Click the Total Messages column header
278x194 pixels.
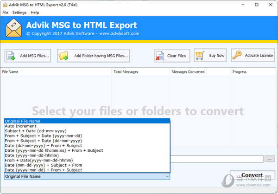pyautogui.click(x=140, y=72)
